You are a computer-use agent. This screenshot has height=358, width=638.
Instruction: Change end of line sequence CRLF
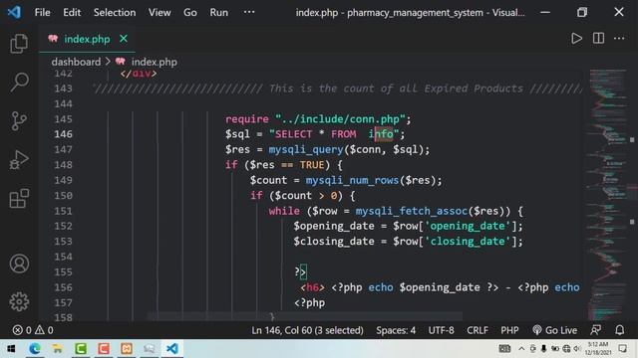pos(478,330)
